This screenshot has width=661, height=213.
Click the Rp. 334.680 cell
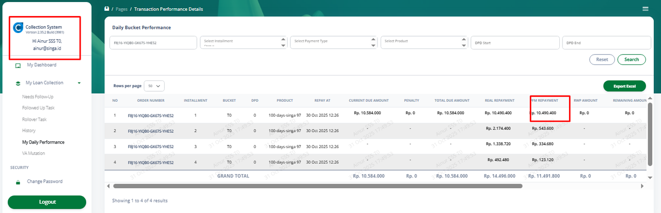[543, 143]
